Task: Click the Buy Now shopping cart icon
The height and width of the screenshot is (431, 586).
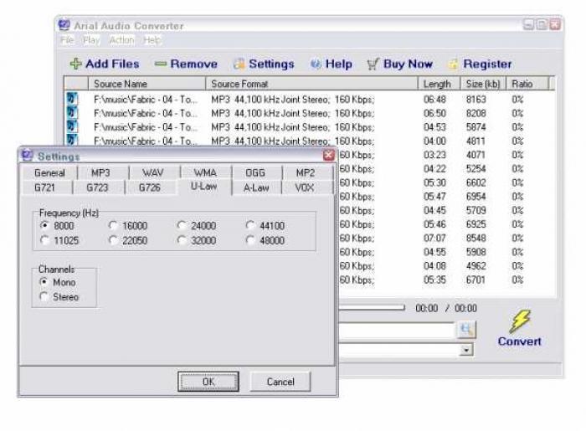Action: pos(373,64)
